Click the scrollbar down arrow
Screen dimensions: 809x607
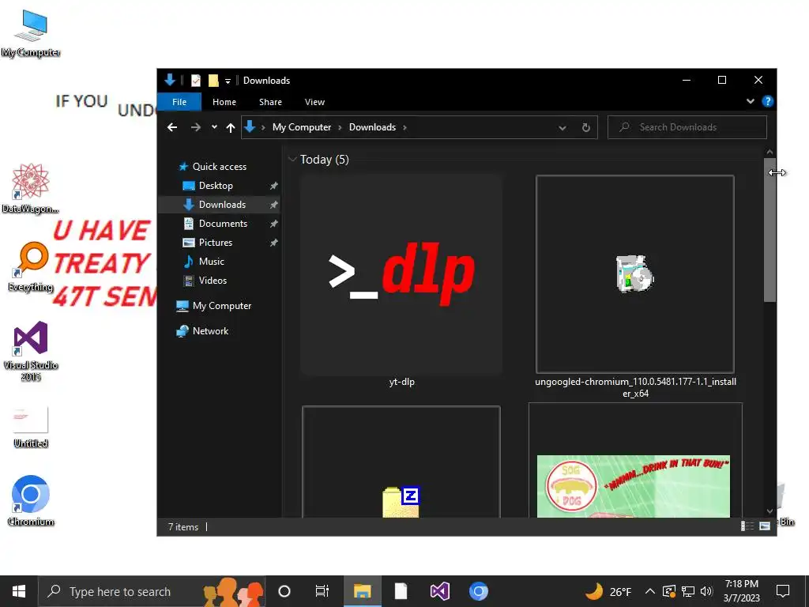click(x=769, y=511)
